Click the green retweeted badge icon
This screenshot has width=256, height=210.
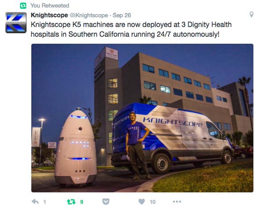tap(23, 6)
